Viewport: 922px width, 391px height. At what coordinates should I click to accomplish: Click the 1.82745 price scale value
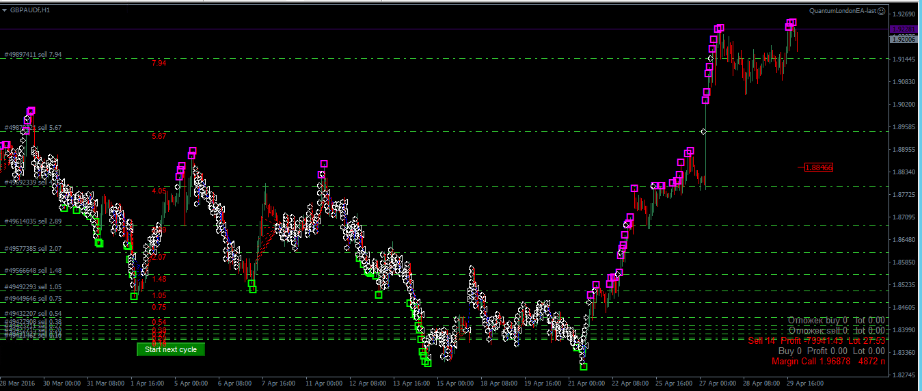[905, 375]
